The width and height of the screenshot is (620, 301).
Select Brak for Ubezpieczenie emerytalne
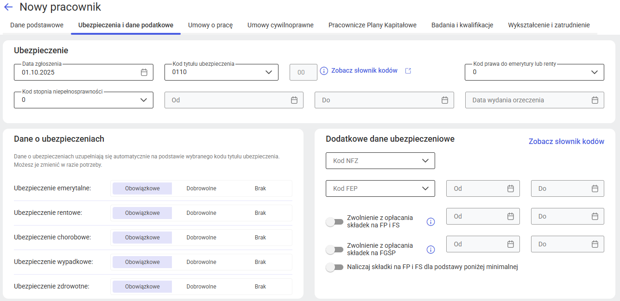point(260,188)
